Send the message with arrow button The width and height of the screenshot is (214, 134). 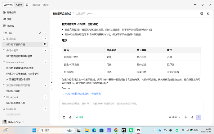(x=198, y=117)
